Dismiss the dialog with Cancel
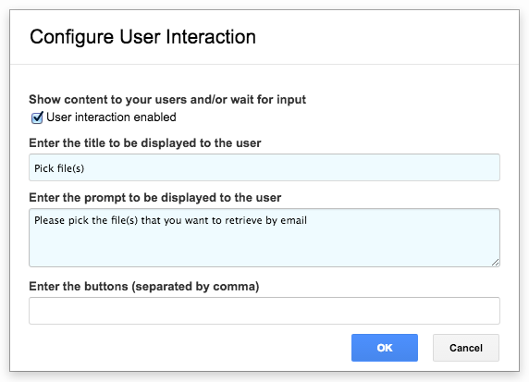 coord(466,348)
